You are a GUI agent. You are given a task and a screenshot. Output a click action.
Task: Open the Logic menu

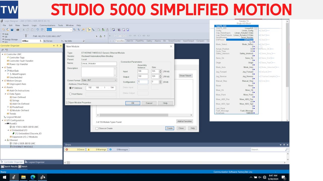(x=34, y=25)
